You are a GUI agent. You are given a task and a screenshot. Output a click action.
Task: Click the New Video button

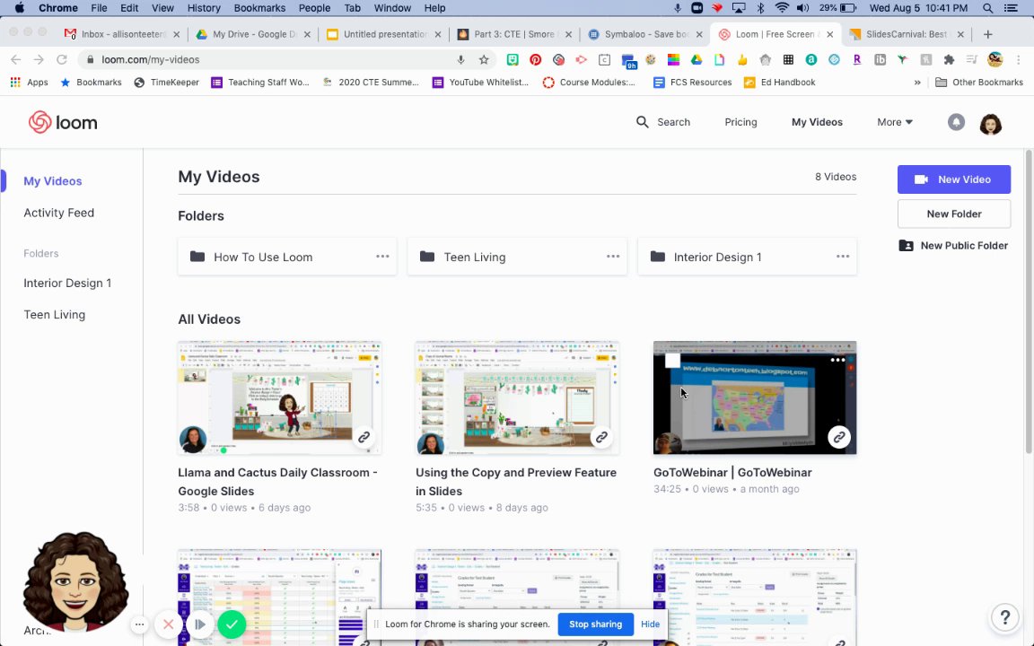953,179
